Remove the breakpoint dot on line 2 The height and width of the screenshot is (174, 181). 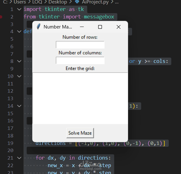(x=1, y=17)
